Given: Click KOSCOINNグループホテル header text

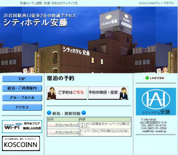Looking at the screenshot, I should (157, 3).
